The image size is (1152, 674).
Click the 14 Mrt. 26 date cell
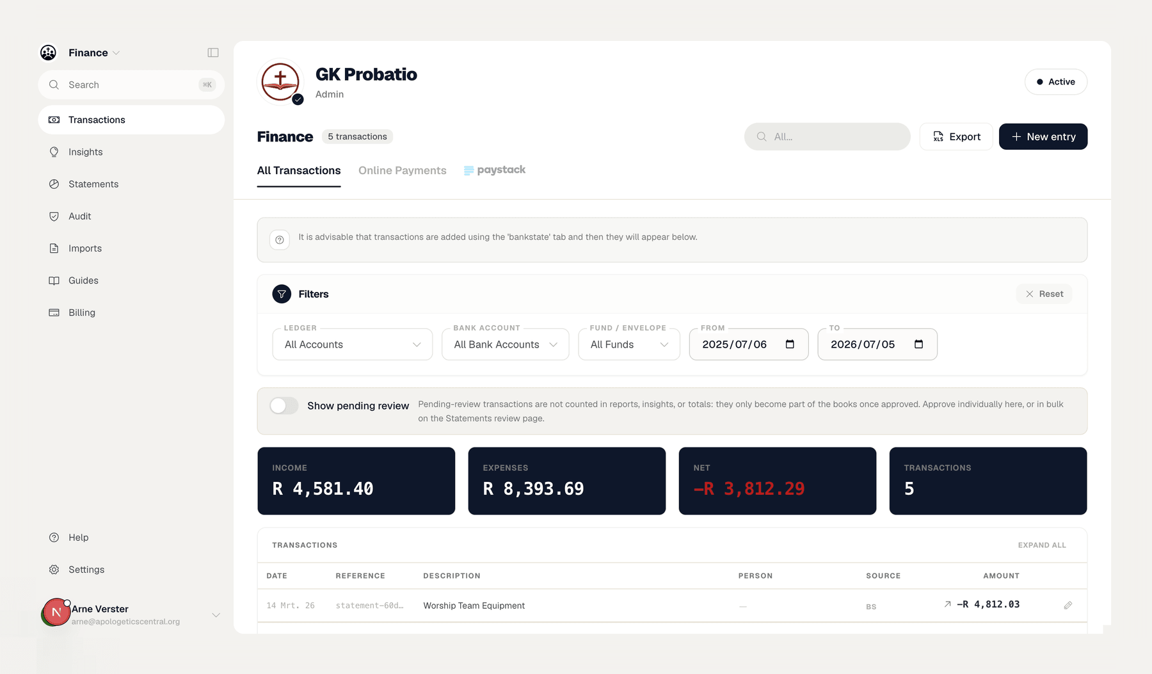tap(291, 606)
